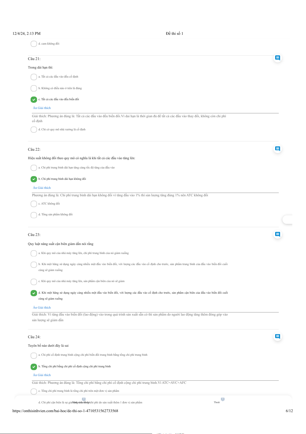The height and width of the screenshot is (434, 306).
Task: Choose 'Chỉ có quy mô nhà xưởng là cố định'
Action: (x=34, y=129)
